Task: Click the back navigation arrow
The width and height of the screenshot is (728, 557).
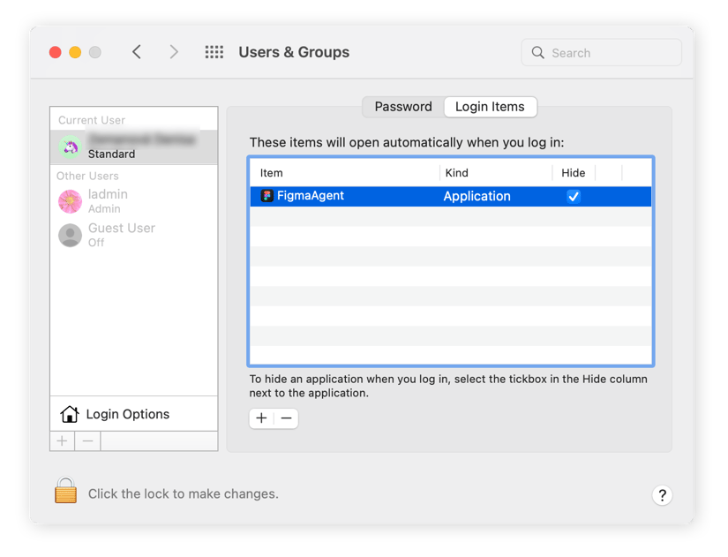Action: click(137, 52)
